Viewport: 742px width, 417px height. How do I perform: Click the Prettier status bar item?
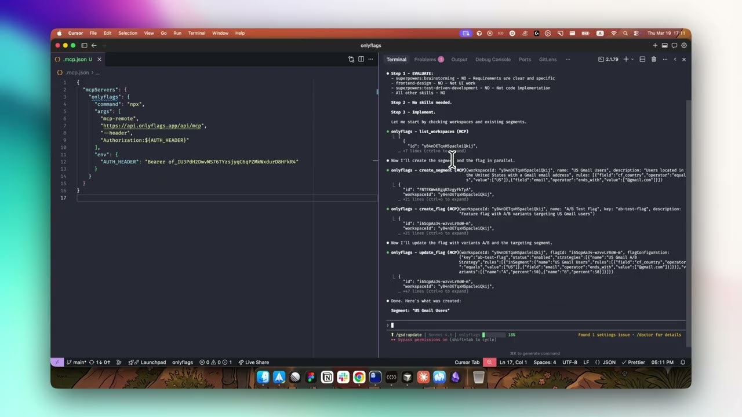(x=633, y=362)
